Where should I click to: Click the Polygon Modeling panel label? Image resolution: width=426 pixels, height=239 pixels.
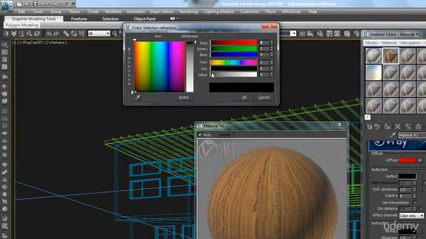[x=22, y=25]
